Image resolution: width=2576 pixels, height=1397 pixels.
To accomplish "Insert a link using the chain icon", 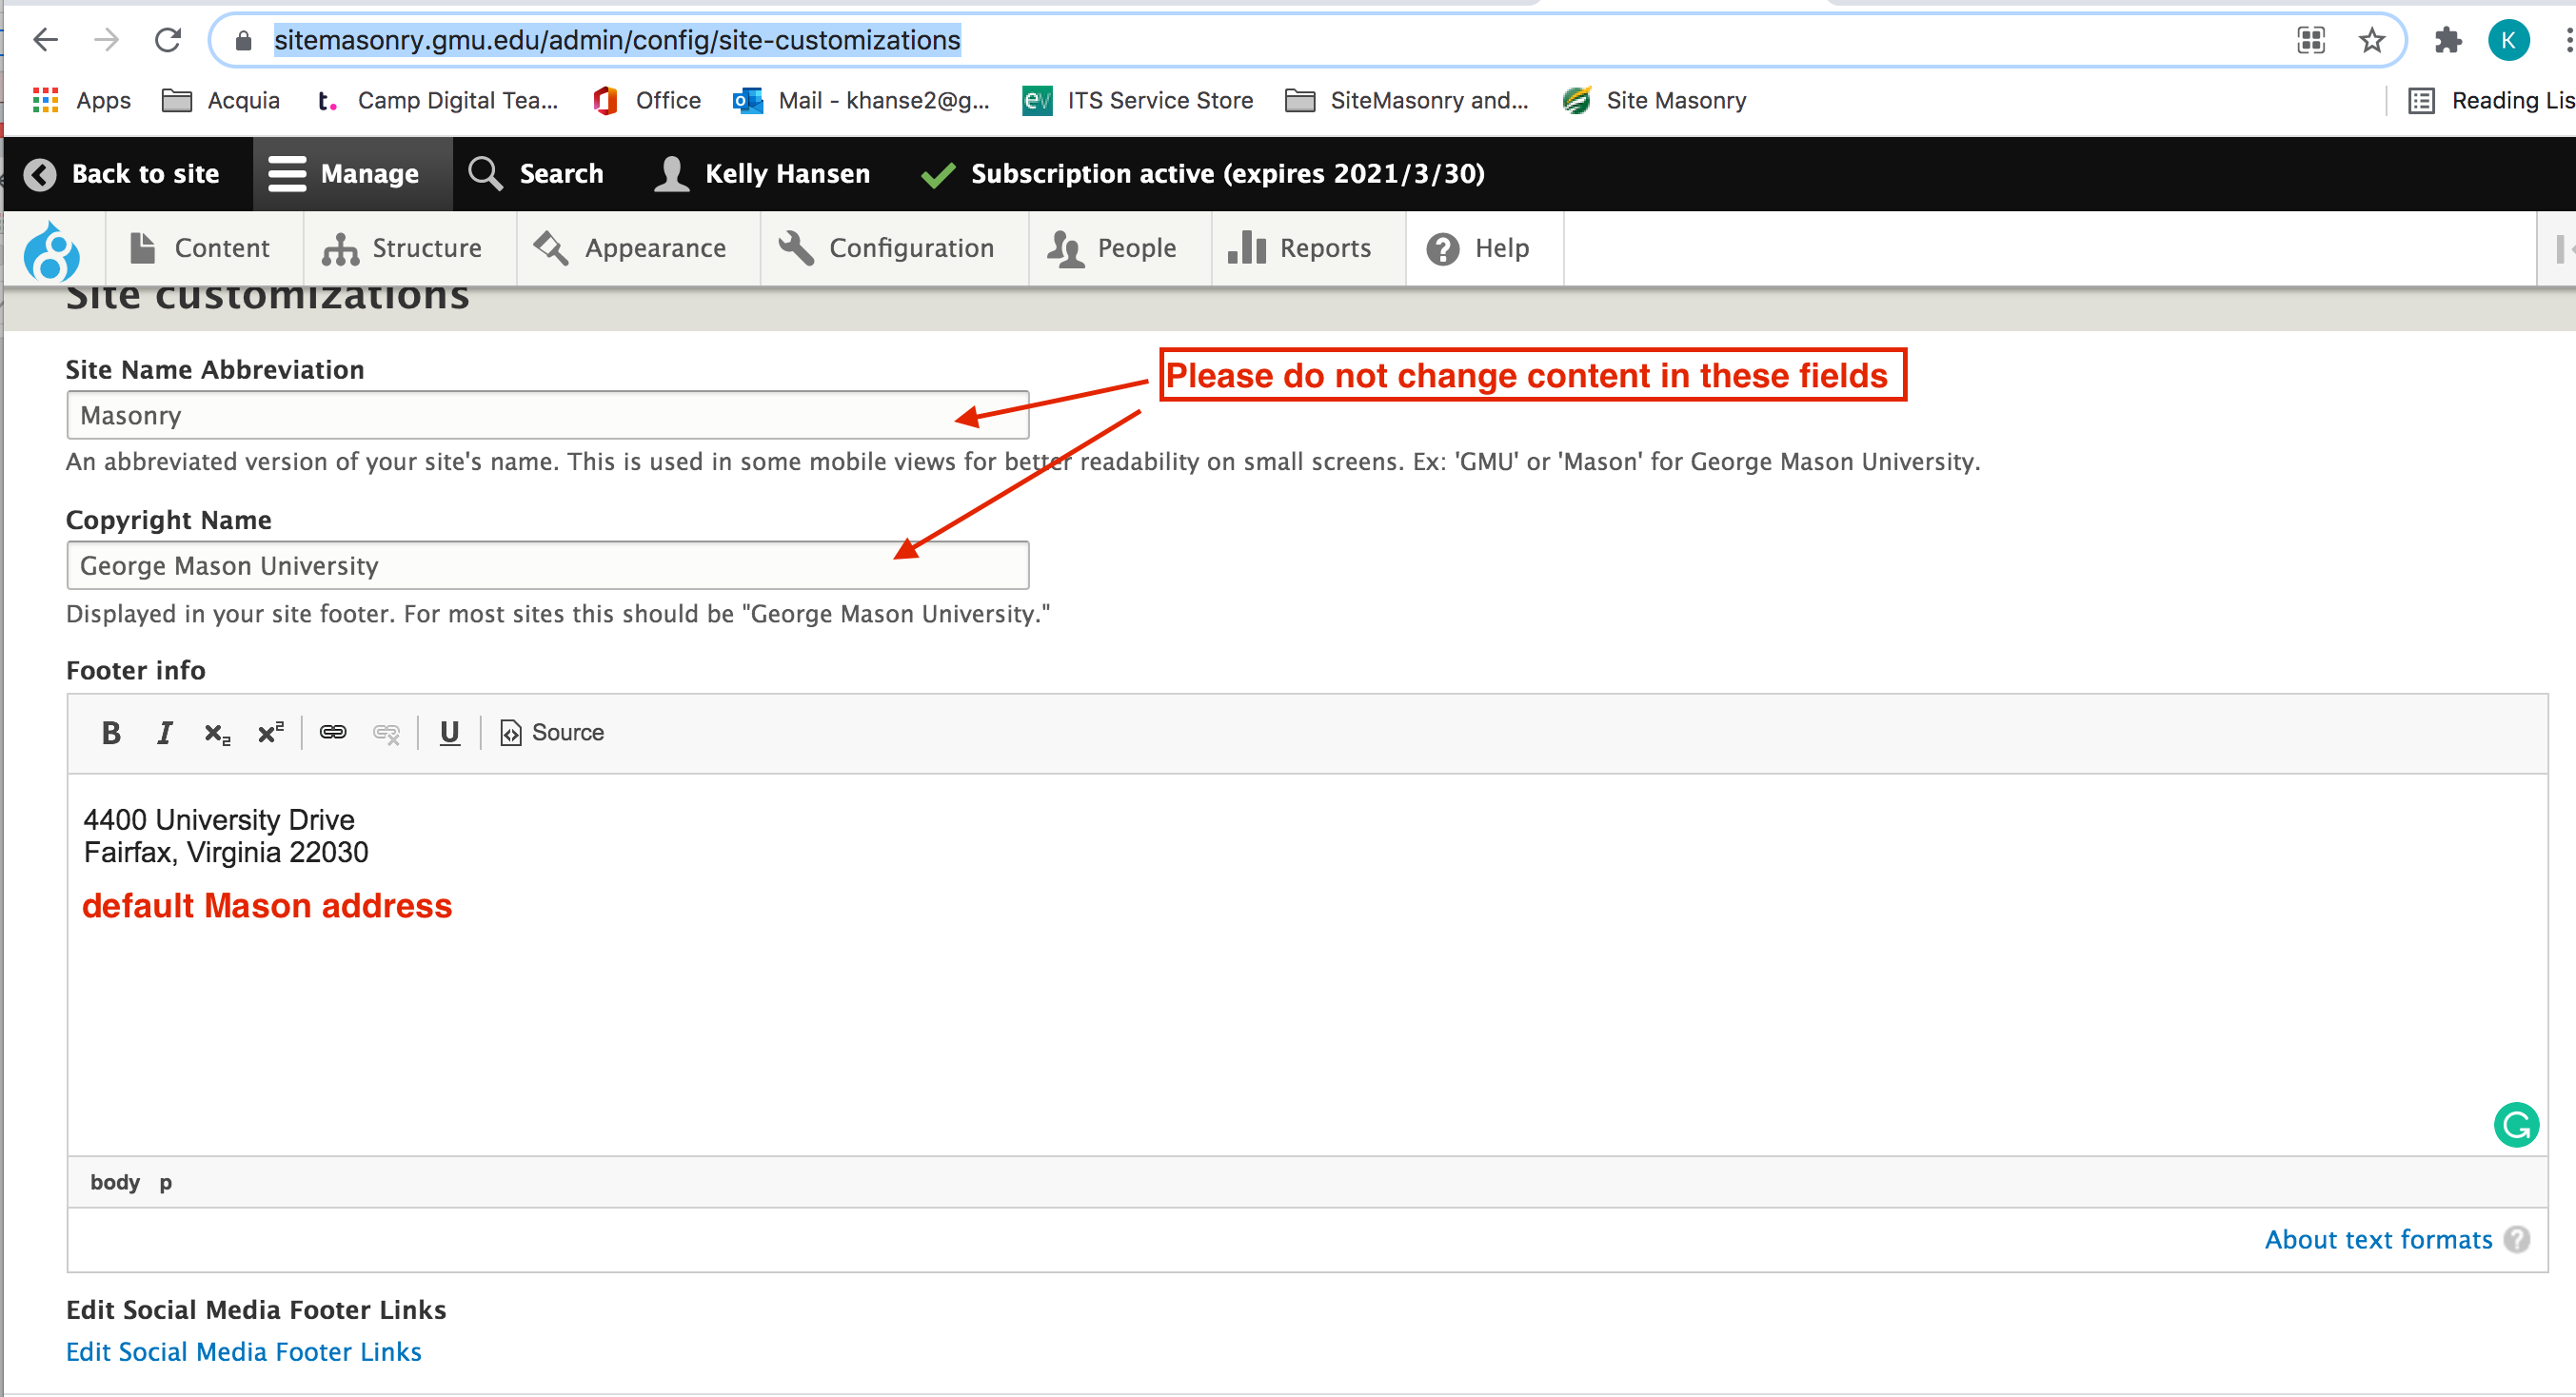I will pos(333,732).
